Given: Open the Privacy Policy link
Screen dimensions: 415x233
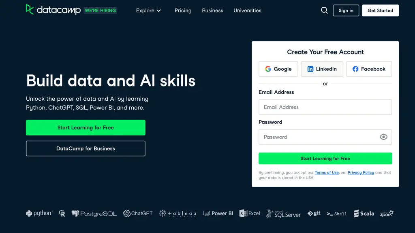Looking at the screenshot, I should click(x=361, y=172).
